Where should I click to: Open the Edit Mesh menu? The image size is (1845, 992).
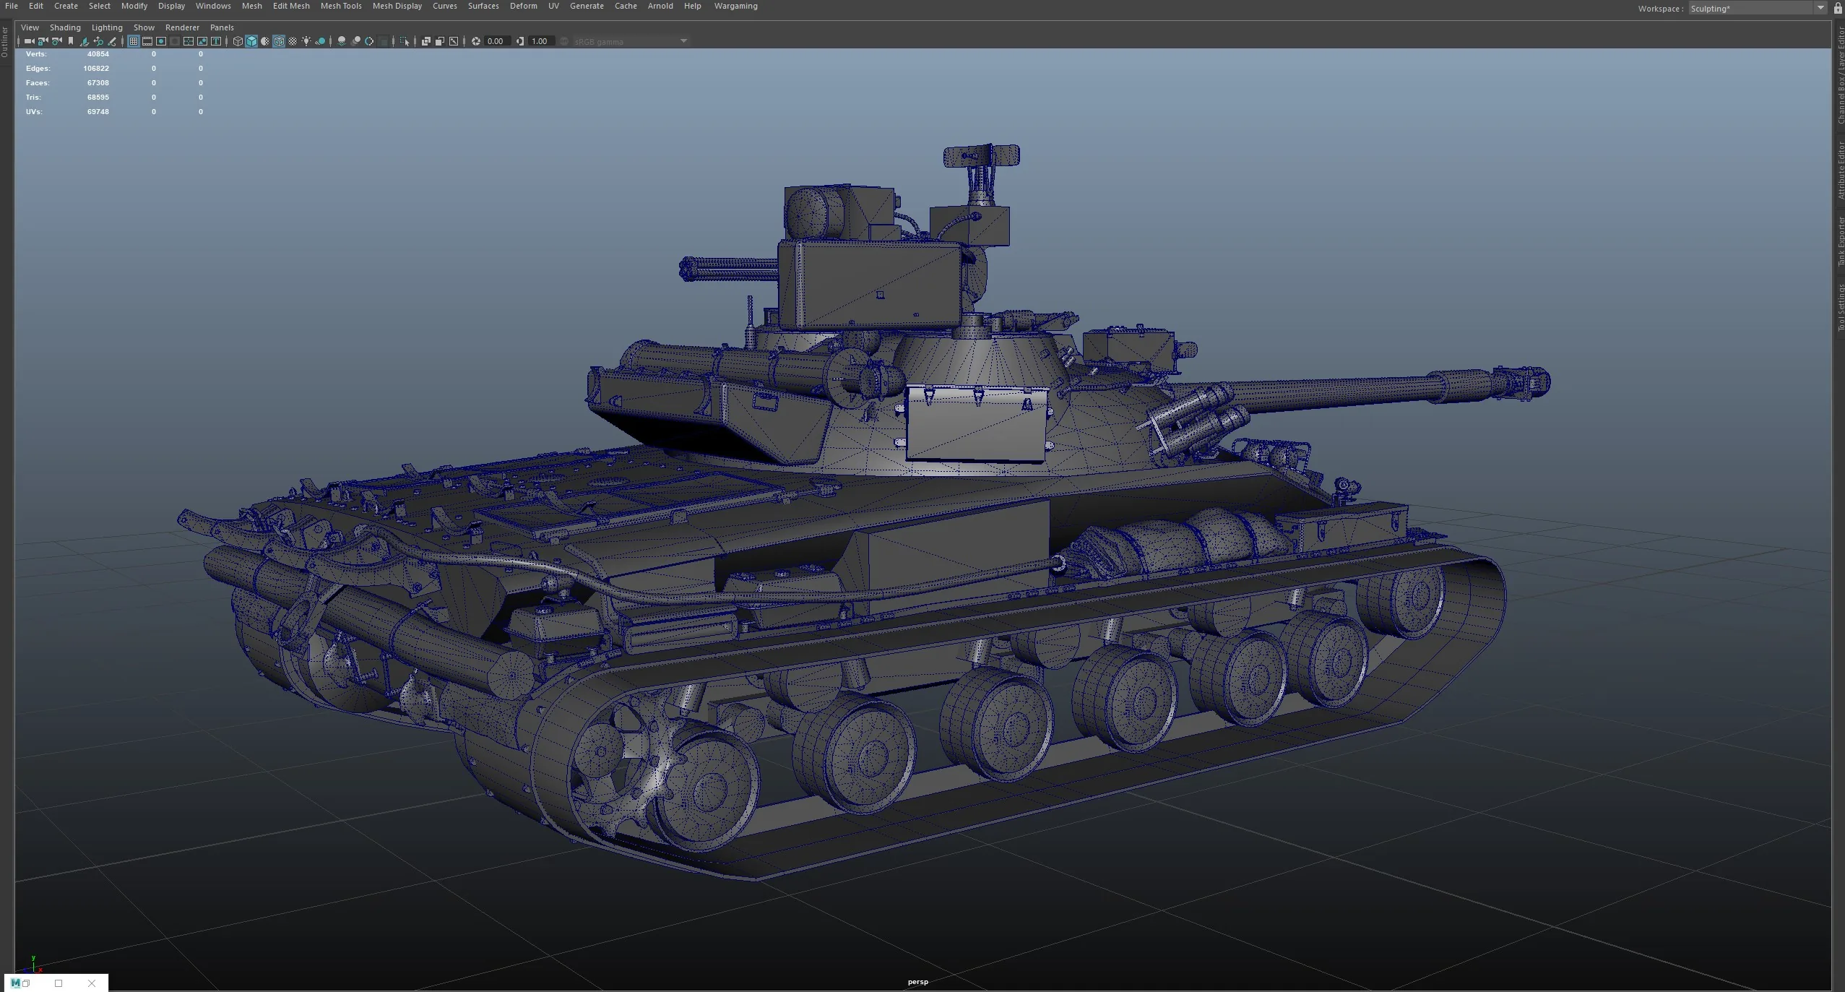291,6
